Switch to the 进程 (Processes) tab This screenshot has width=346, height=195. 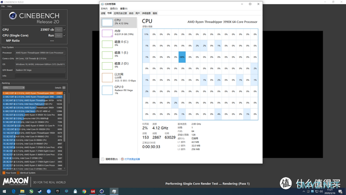[103, 13]
